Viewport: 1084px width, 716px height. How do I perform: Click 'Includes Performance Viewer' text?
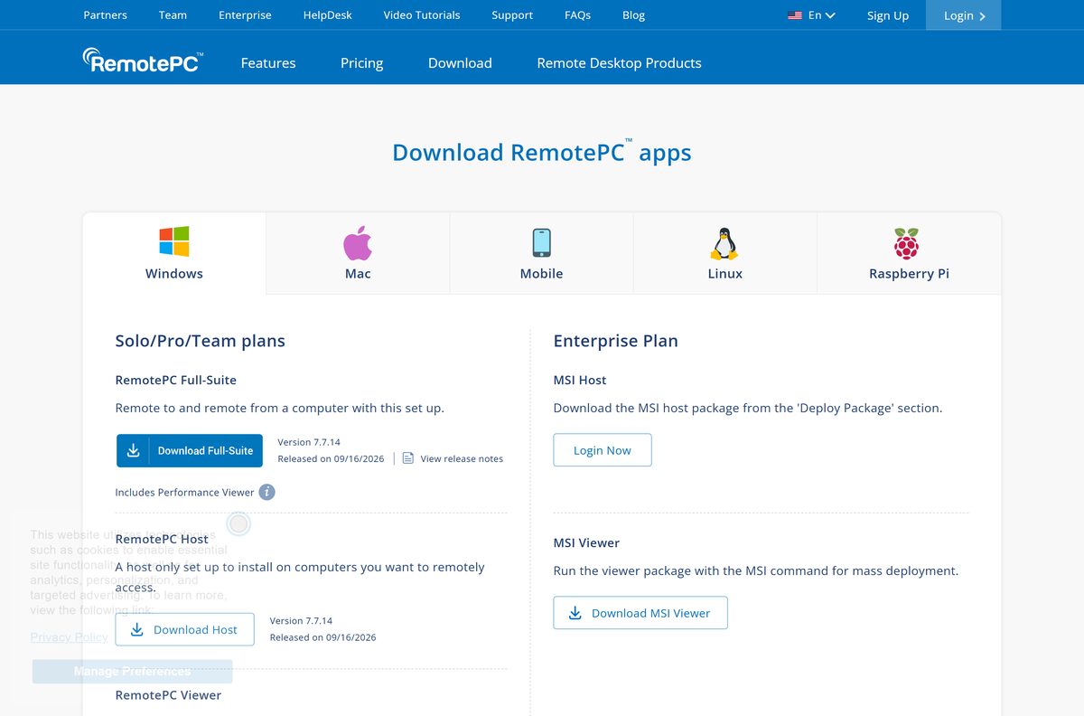(x=184, y=493)
